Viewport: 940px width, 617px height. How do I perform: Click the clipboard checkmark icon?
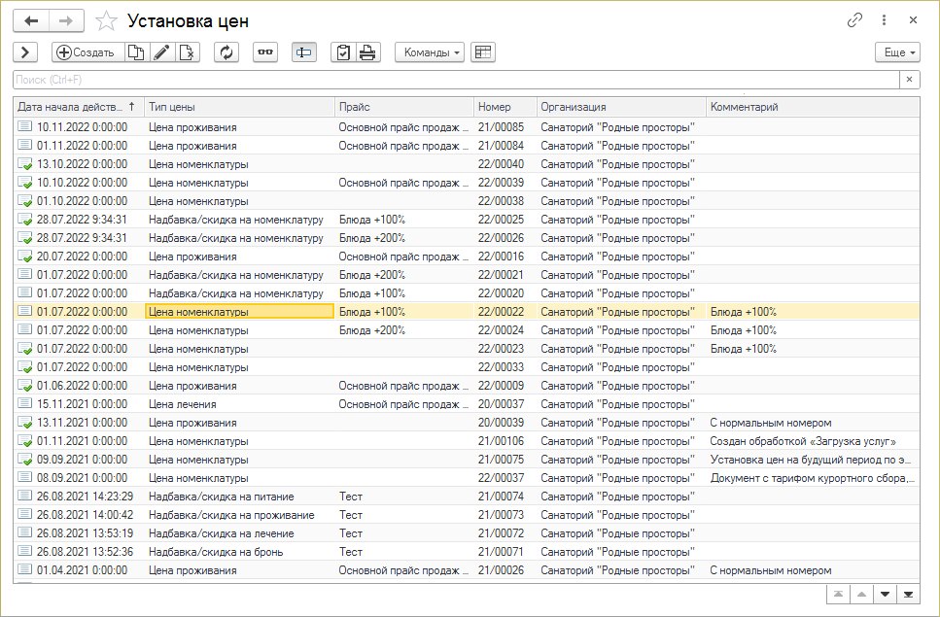[x=342, y=52]
